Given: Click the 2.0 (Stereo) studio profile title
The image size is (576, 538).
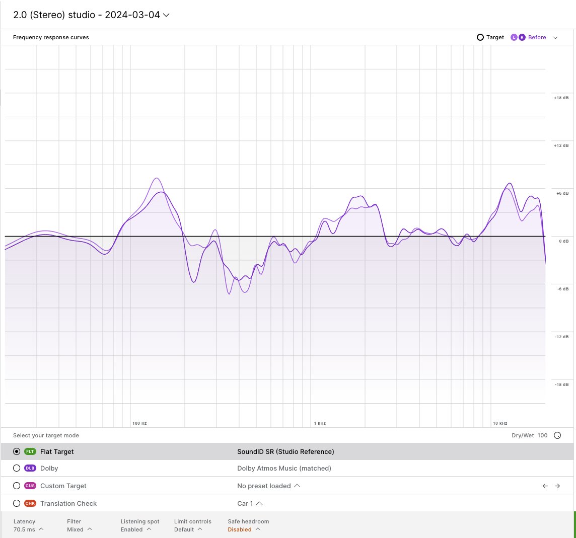Looking at the screenshot, I should [87, 15].
